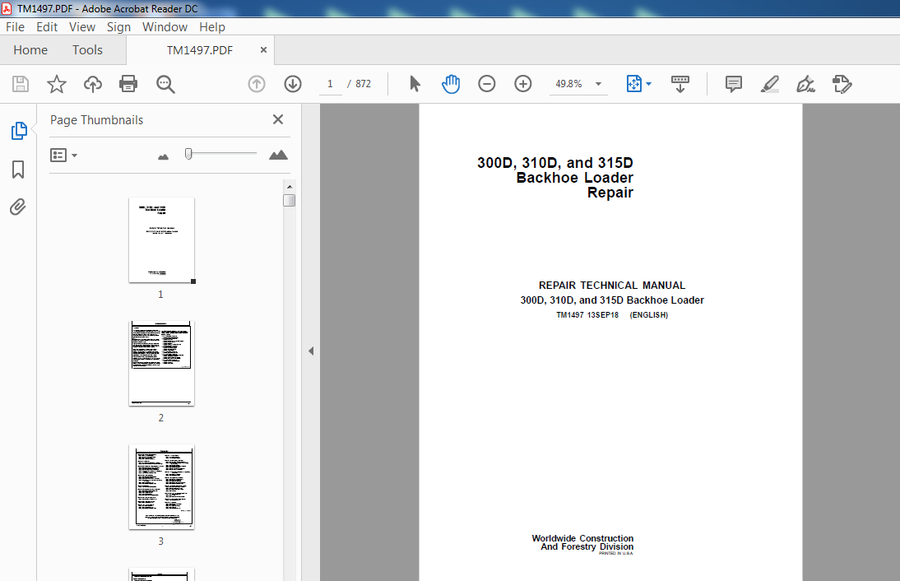Select the TM1497.PDF document tab
900x581 pixels.
200,50
